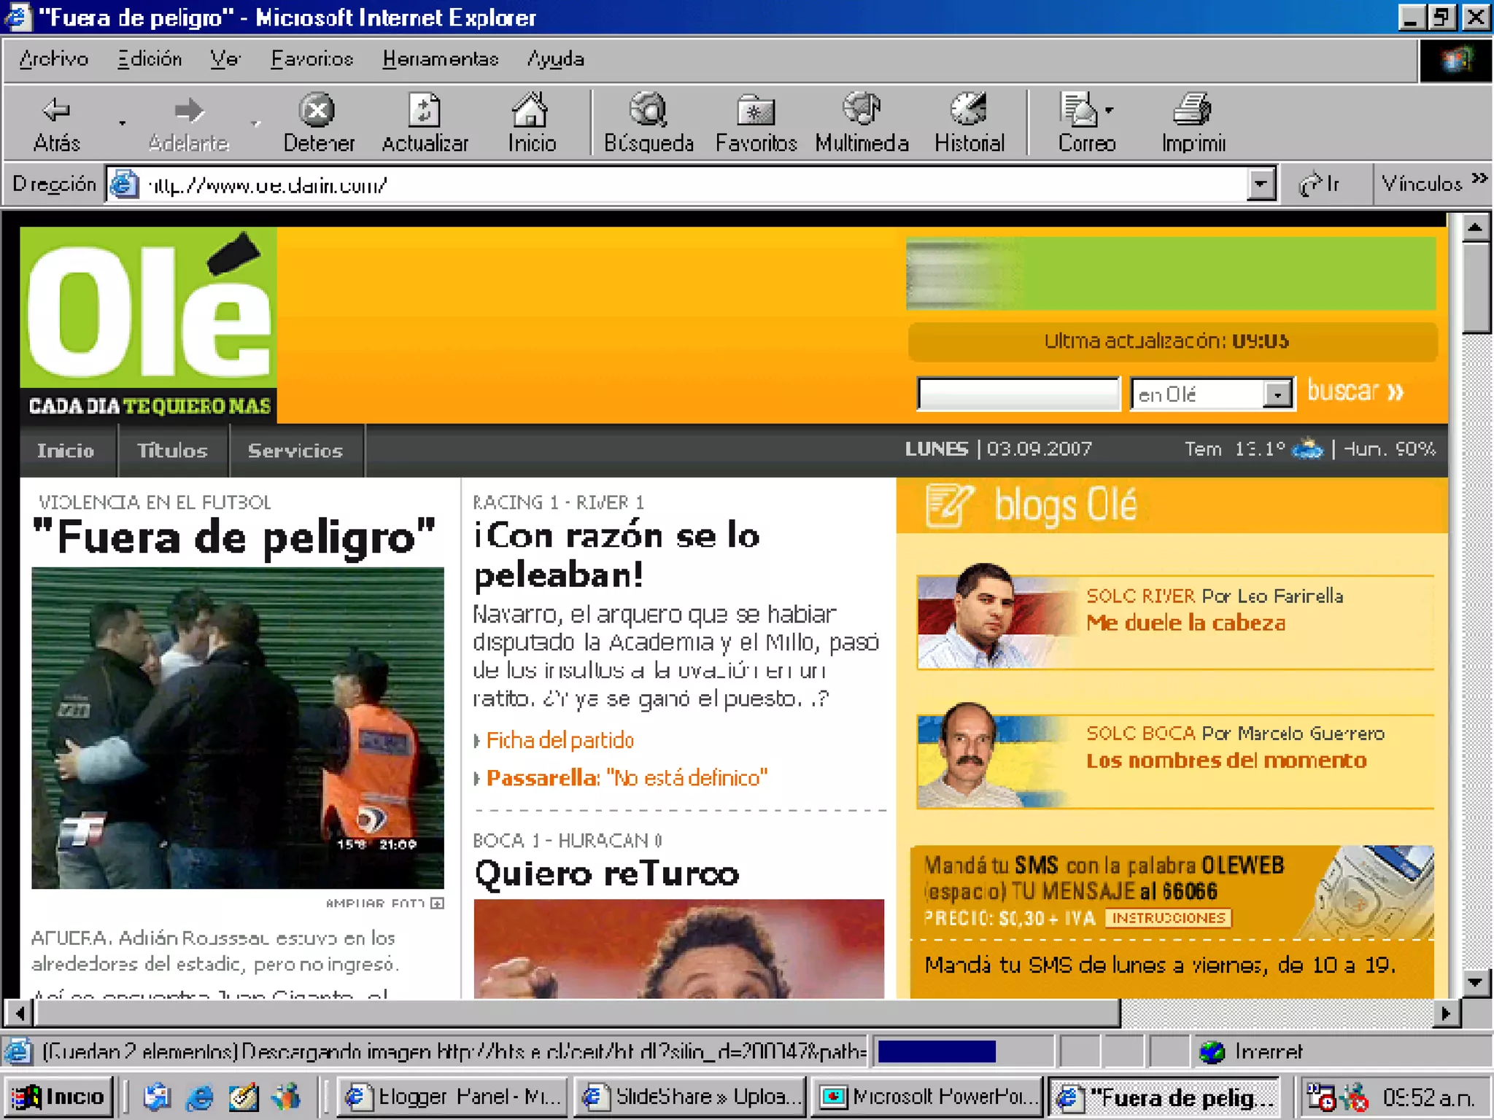Expand the Correo mail dropdown arrow

tap(1110, 111)
